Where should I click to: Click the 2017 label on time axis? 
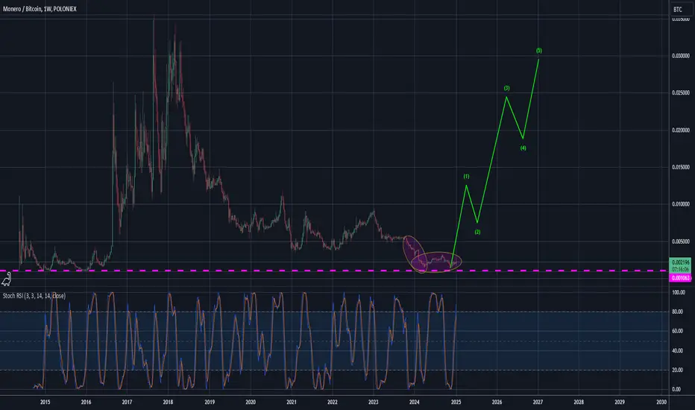click(x=127, y=402)
